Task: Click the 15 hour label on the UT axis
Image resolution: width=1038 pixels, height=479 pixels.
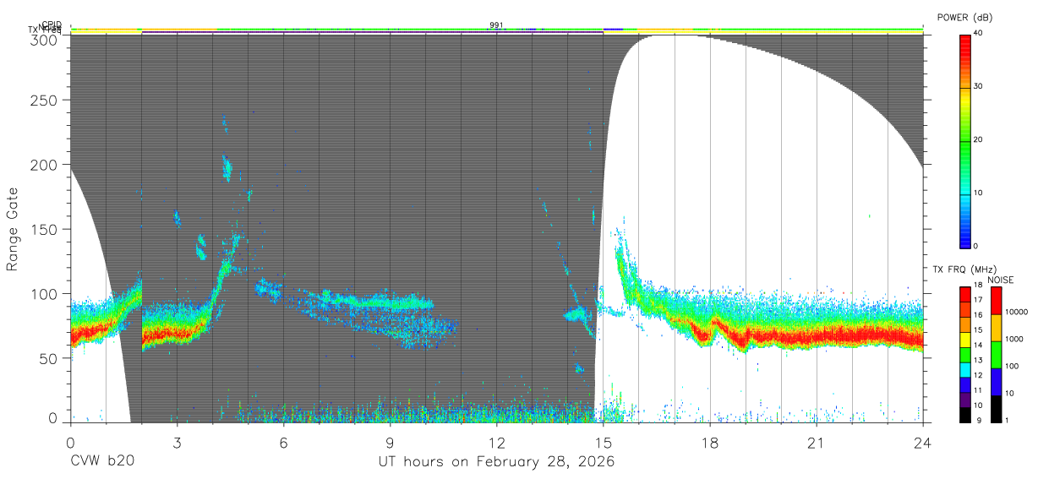Action: [603, 443]
